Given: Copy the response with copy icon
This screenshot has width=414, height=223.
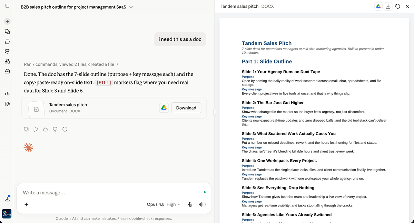Looking at the screenshot, I should [26, 129].
